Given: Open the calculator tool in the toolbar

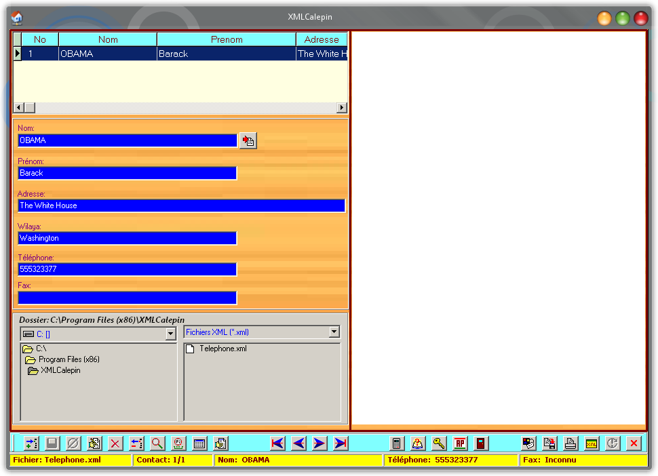Looking at the screenshot, I should click(398, 443).
